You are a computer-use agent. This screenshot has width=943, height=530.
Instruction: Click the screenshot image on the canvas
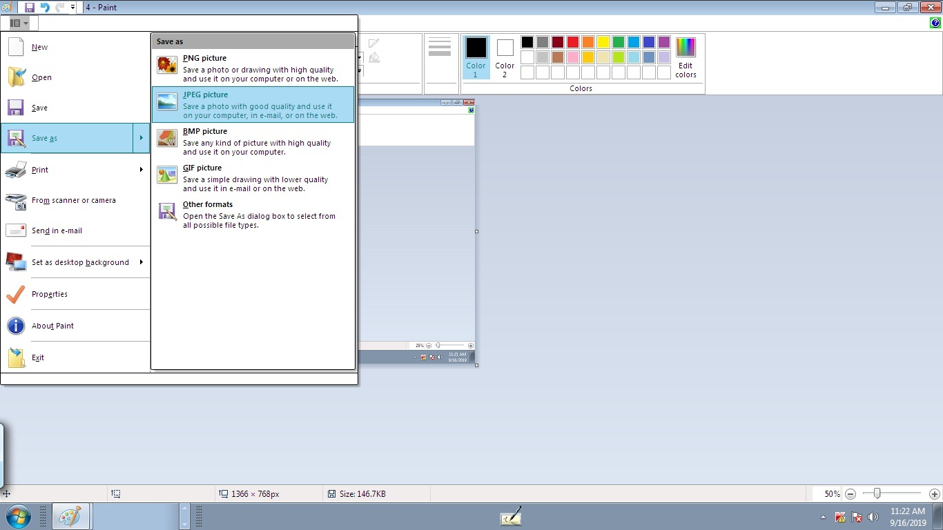click(x=417, y=231)
